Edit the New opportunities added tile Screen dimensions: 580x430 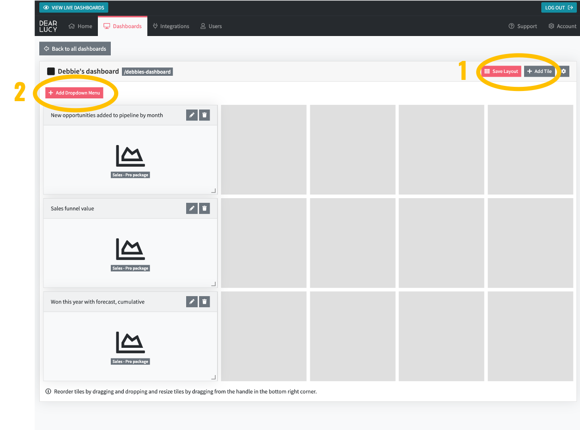(192, 115)
